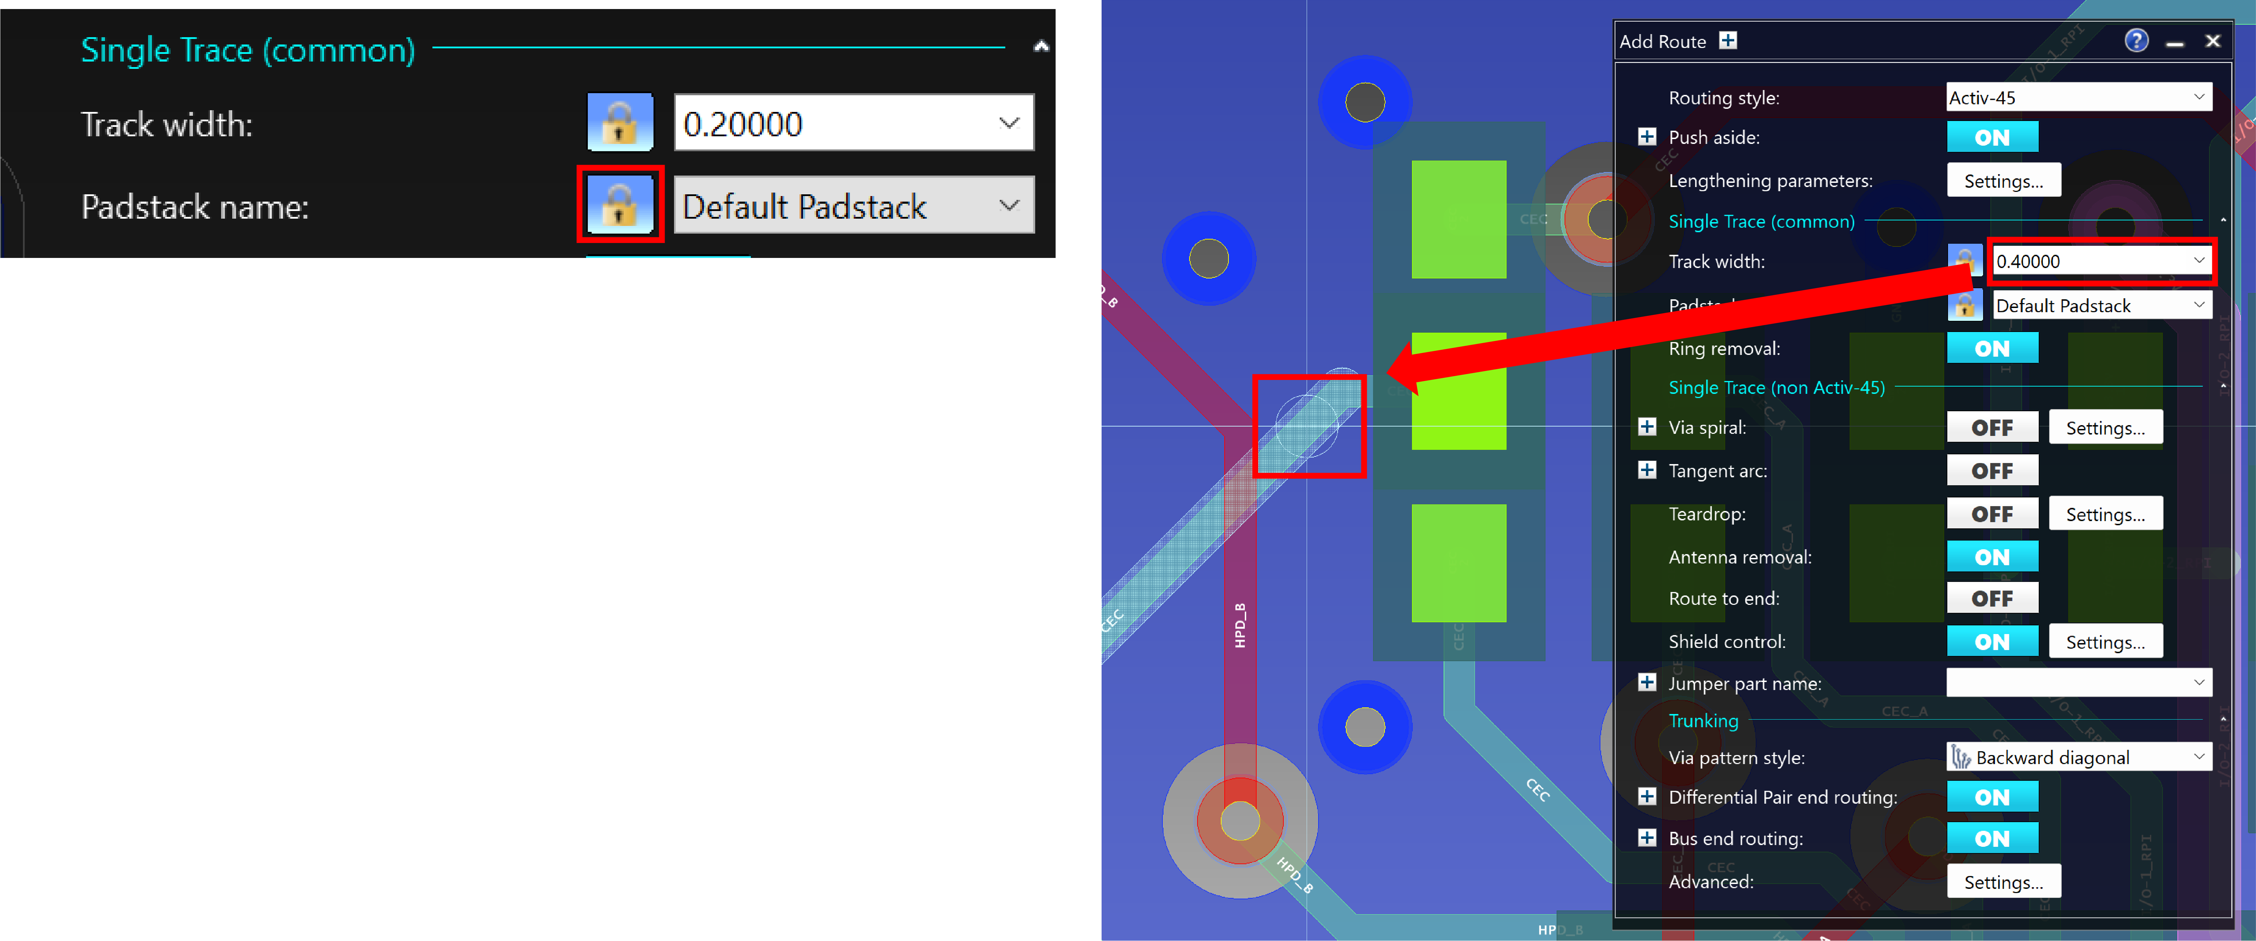Open Via spiral Settings
This screenshot has width=2256, height=941.
click(x=2105, y=428)
